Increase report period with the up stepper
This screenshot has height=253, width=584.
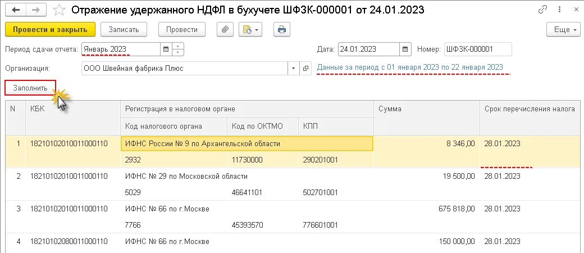tap(177, 46)
